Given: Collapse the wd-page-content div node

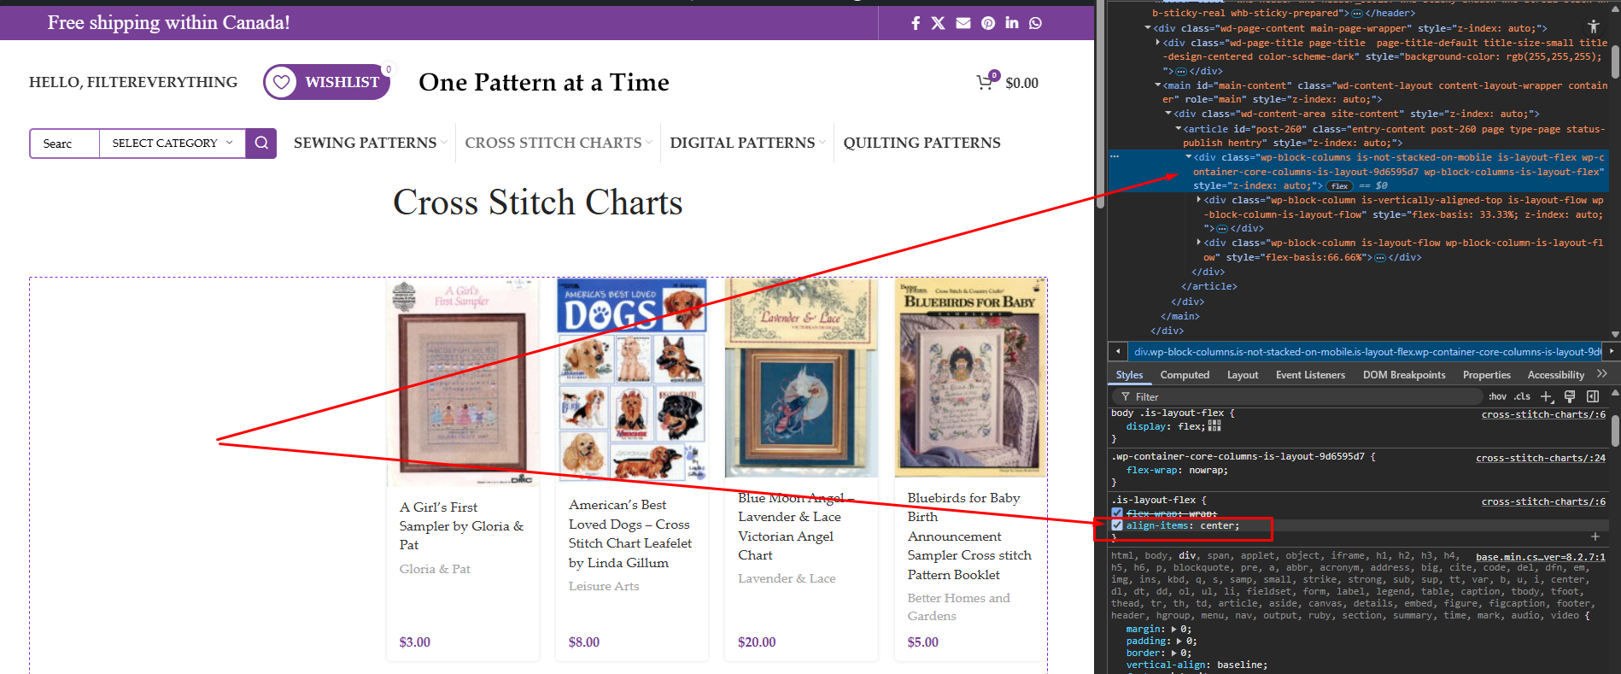Looking at the screenshot, I should coord(1147,28).
